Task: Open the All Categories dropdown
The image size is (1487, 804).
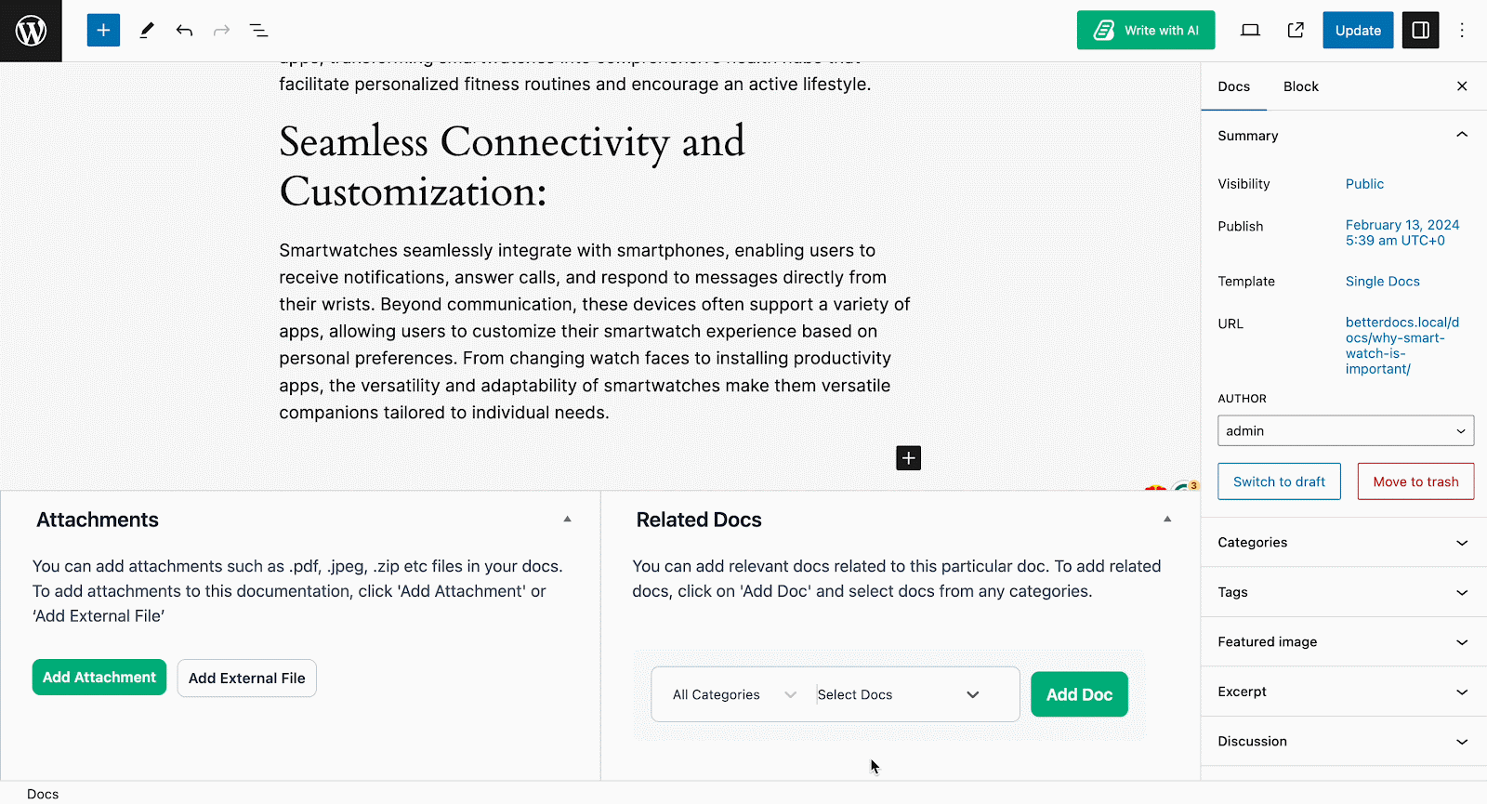Action: click(732, 694)
